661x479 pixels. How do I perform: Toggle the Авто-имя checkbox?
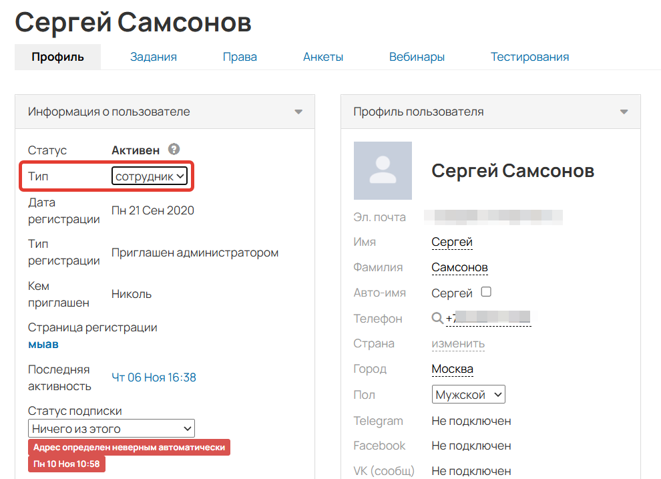click(x=485, y=292)
